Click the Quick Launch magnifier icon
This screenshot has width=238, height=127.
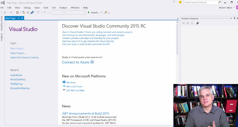coord(219,2)
